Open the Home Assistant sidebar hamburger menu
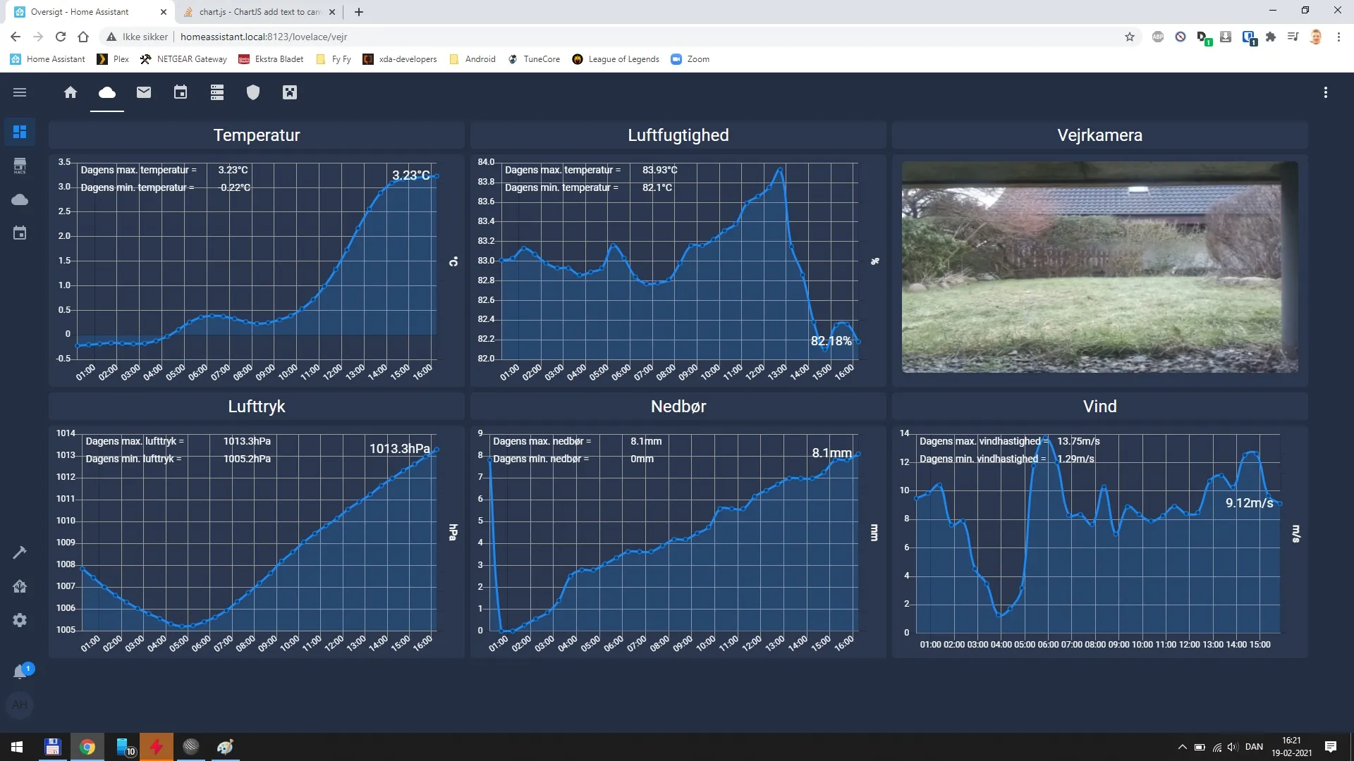 (x=20, y=92)
